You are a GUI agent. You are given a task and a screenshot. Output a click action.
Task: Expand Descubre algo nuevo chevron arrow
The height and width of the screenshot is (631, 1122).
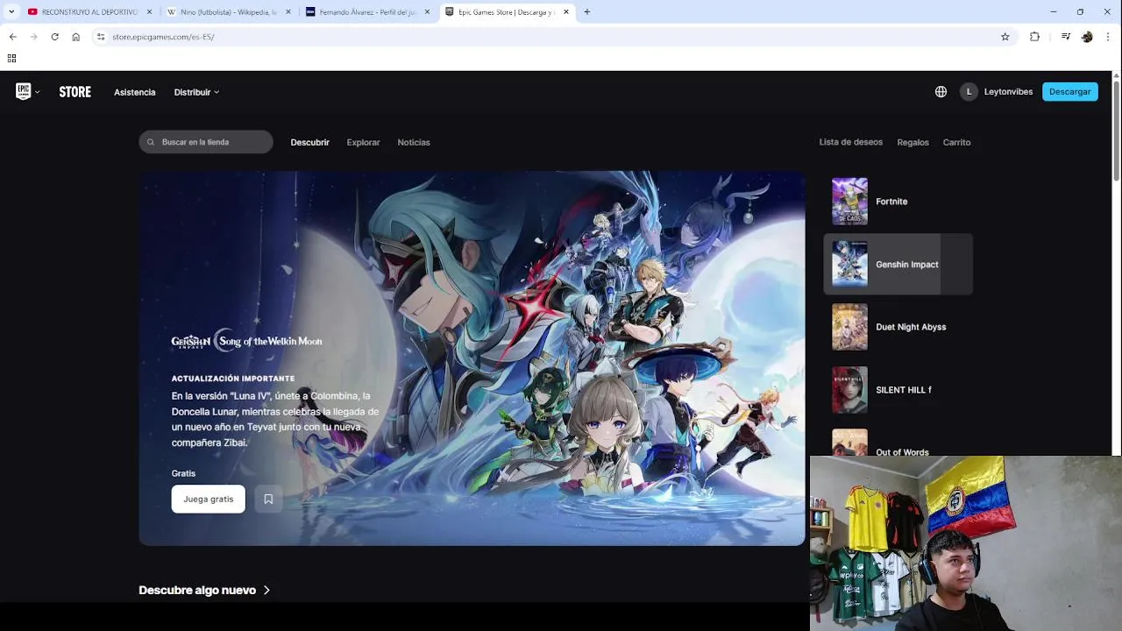[x=266, y=591]
